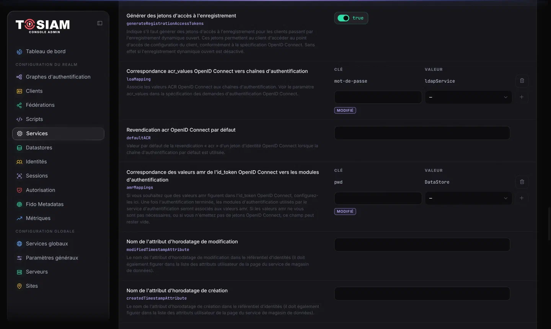The image size is (551, 329).
Task: Click the modifiedTimestampAttribute input
Action: coord(422,245)
